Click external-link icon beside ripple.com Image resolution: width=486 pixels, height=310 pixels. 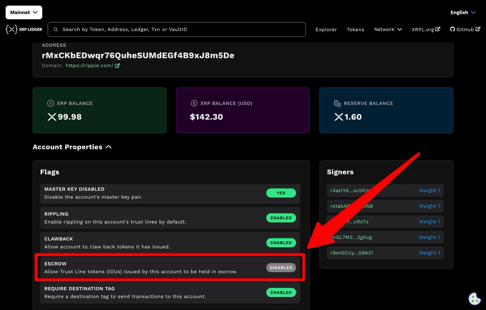(x=117, y=66)
